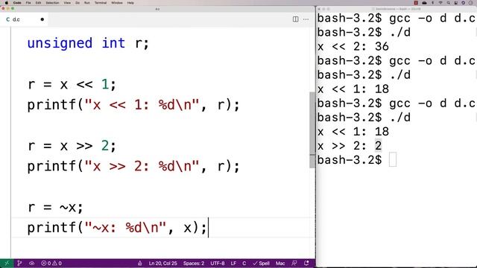Click terminal output 'x >> 2: 2'
Image resolution: width=477 pixels, height=268 pixels.
350,146
